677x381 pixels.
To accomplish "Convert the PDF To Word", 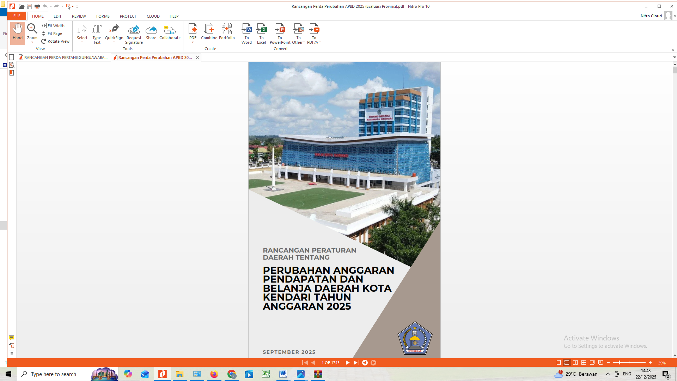I will (x=246, y=34).
